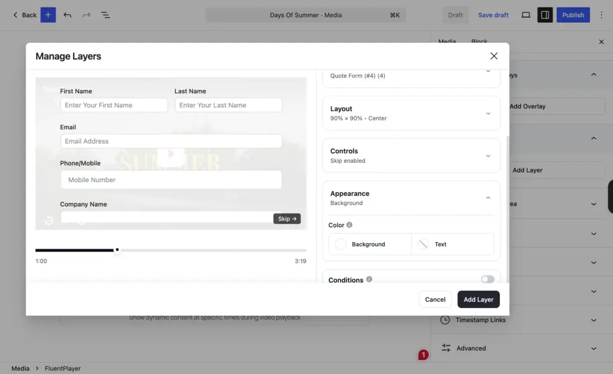Click the Draft status button
613x374 pixels.
click(455, 15)
